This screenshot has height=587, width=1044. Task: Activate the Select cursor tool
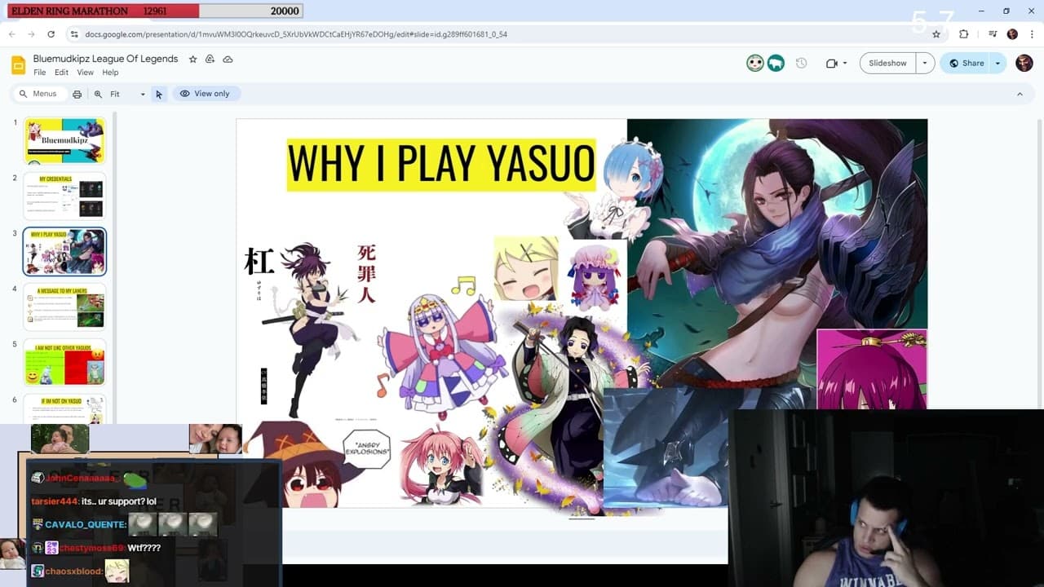[x=159, y=93]
